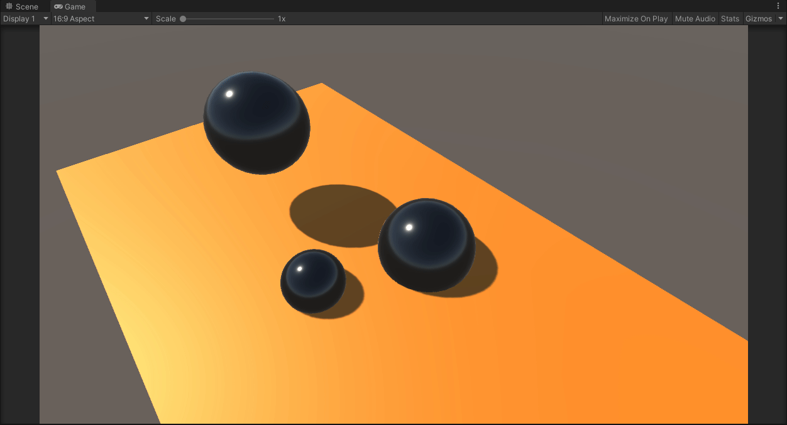The image size is (787, 425).
Task: Click the Stats button in the toolbar
Action: click(x=730, y=18)
